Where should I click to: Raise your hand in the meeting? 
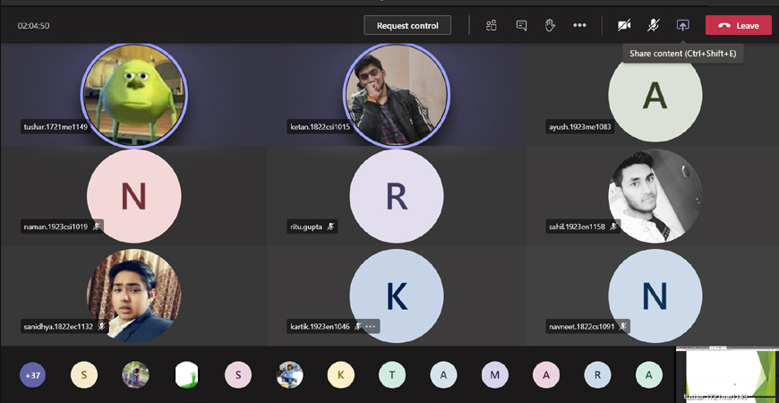(551, 25)
